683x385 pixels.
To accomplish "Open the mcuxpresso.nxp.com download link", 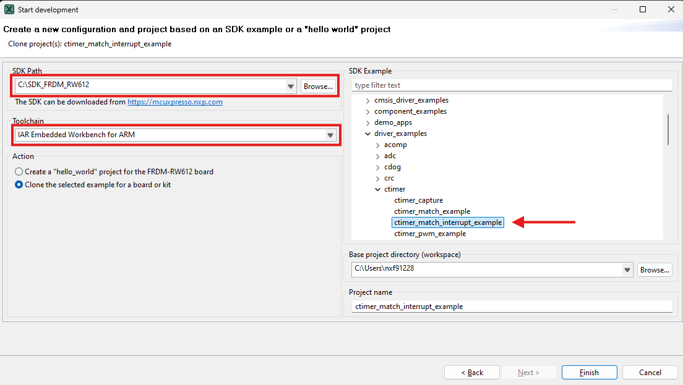I will [x=175, y=103].
